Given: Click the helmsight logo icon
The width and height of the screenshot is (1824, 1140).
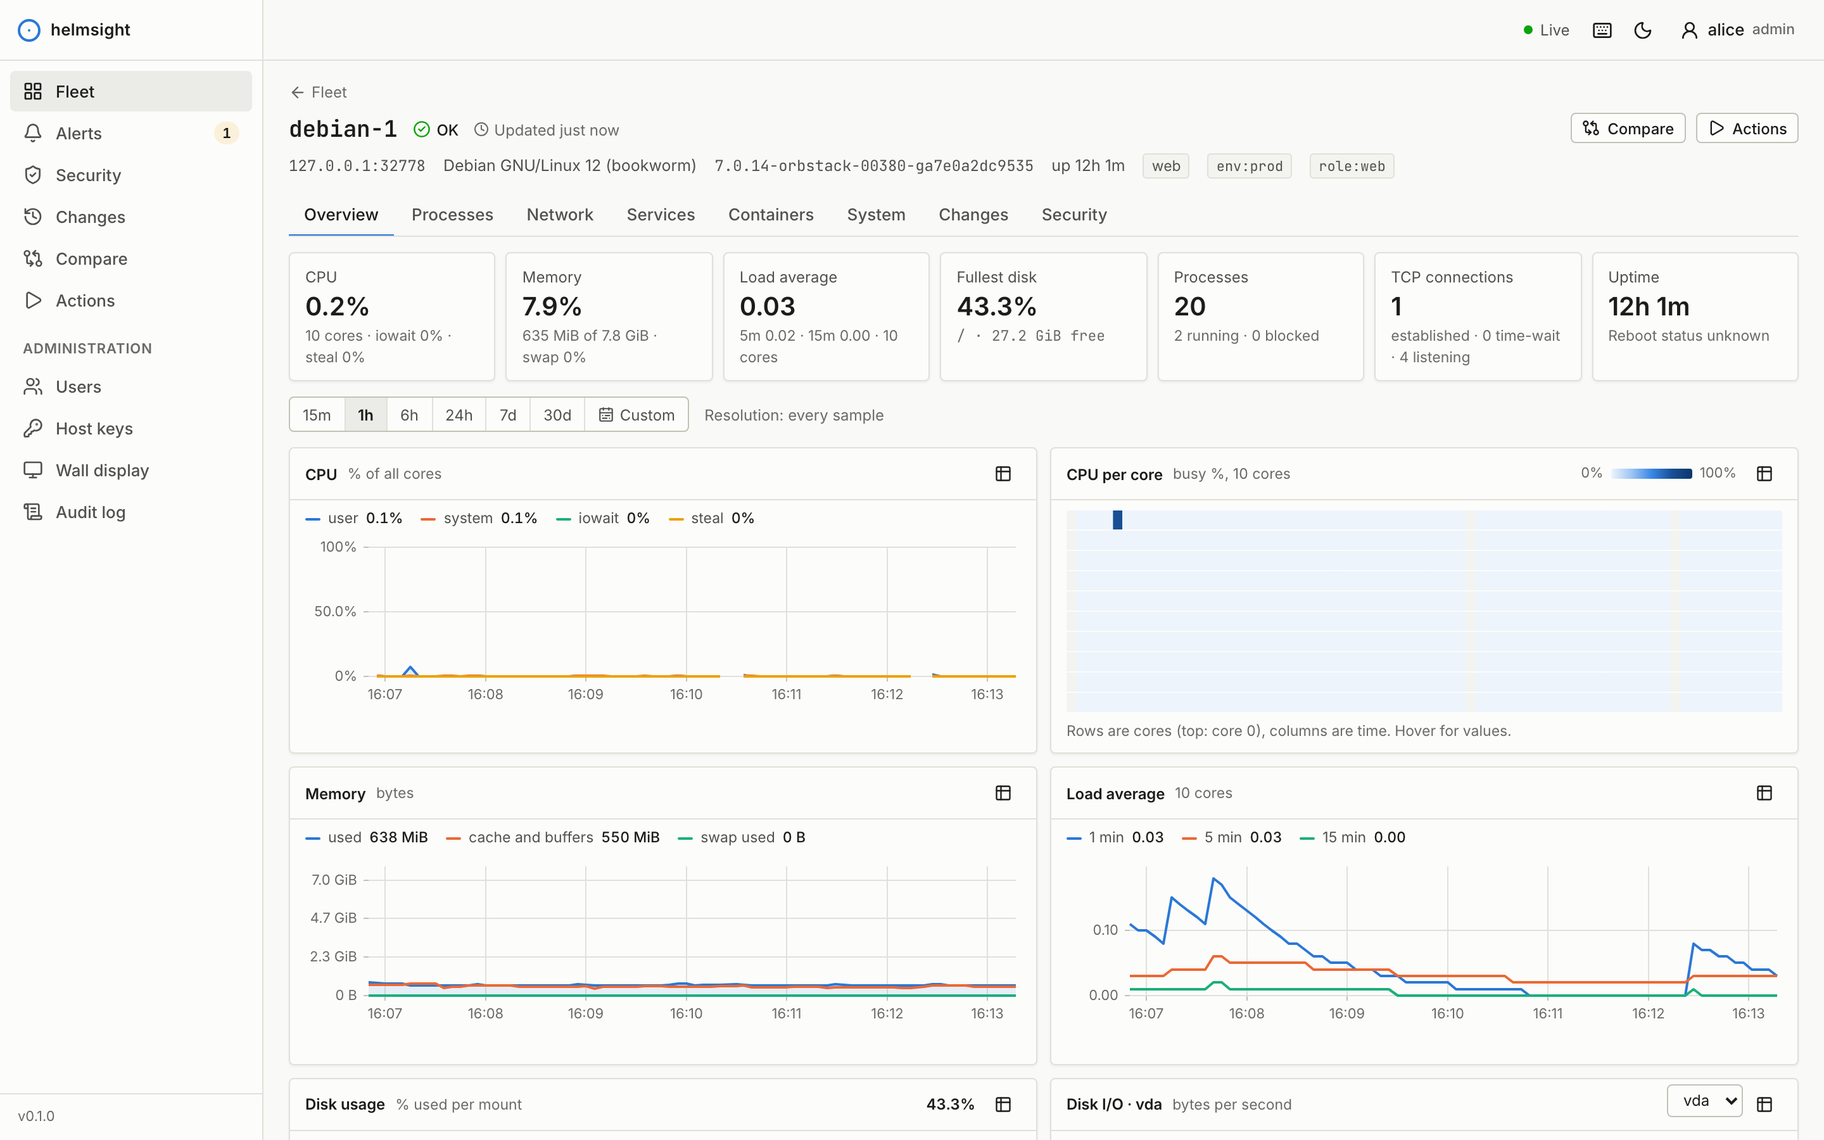Looking at the screenshot, I should [x=28, y=30].
